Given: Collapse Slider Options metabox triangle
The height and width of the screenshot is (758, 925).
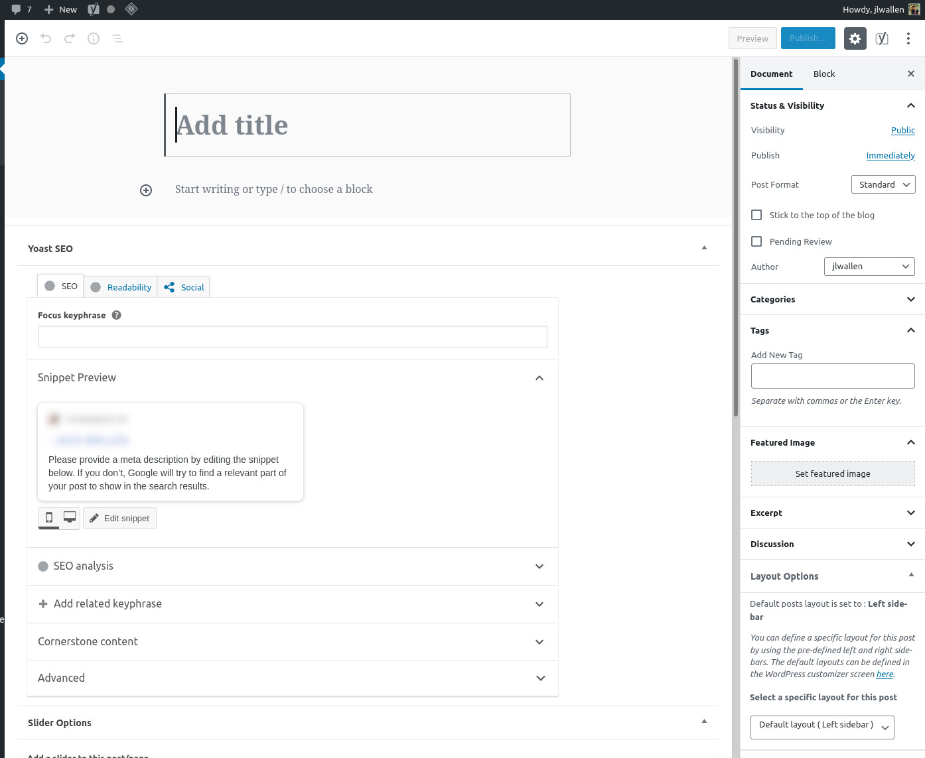Looking at the screenshot, I should 704,722.
